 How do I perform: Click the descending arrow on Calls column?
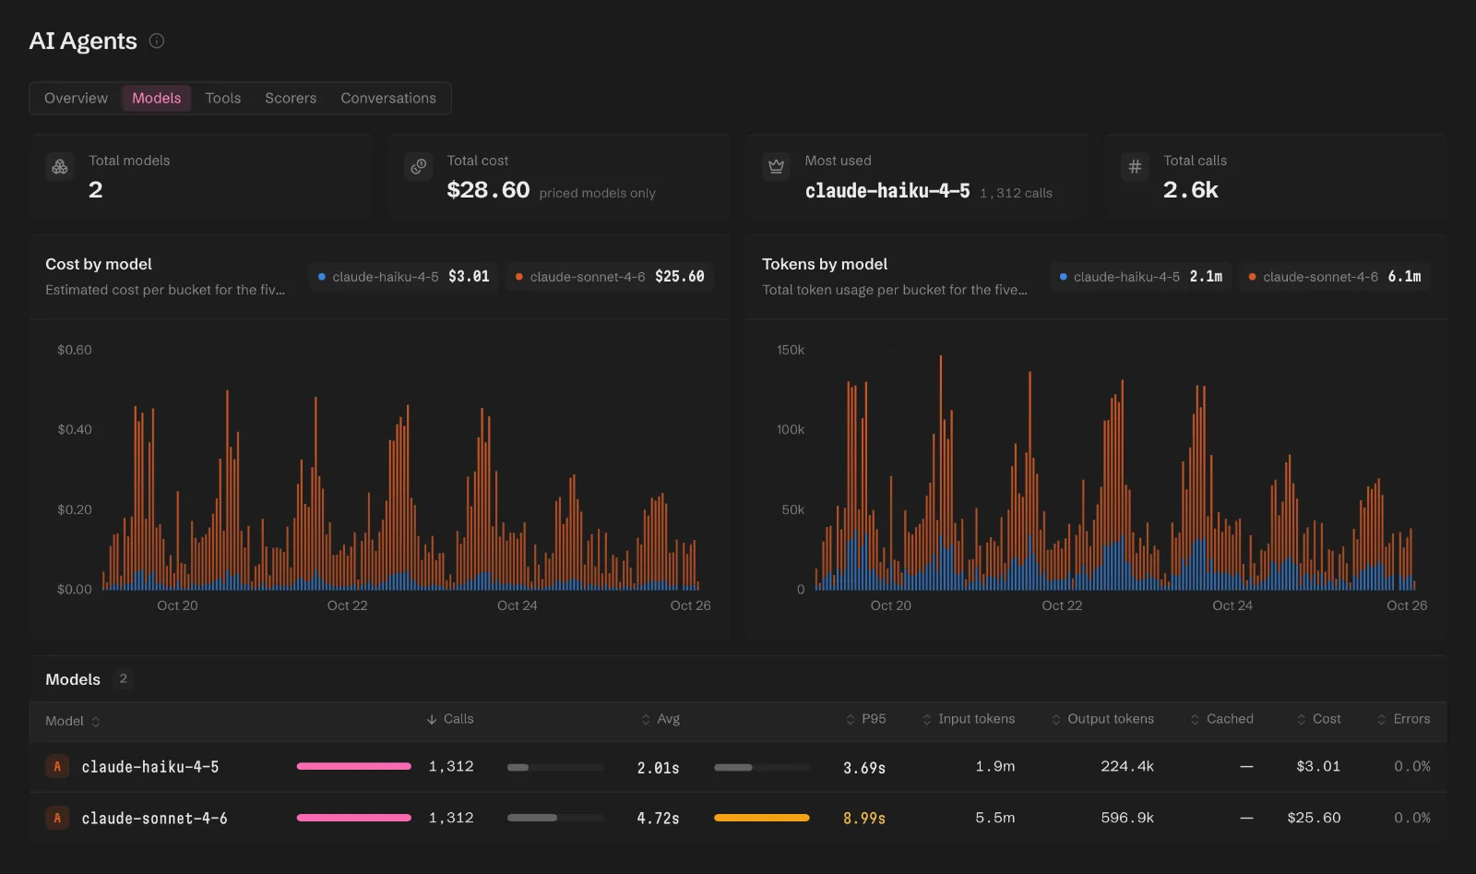point(432,719)
